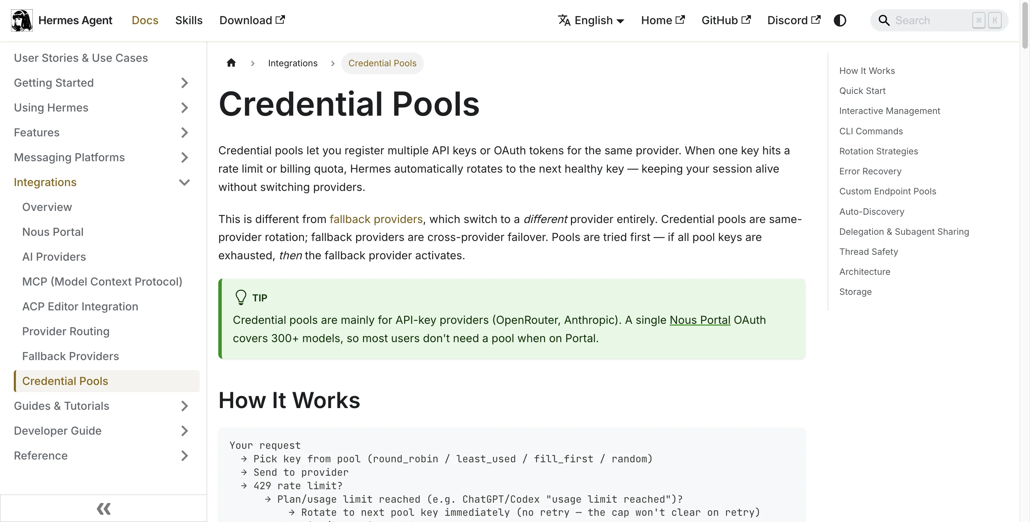Click the Hermes Agent title text
This screenshot has width=1030, height=522.
[75, 20]
